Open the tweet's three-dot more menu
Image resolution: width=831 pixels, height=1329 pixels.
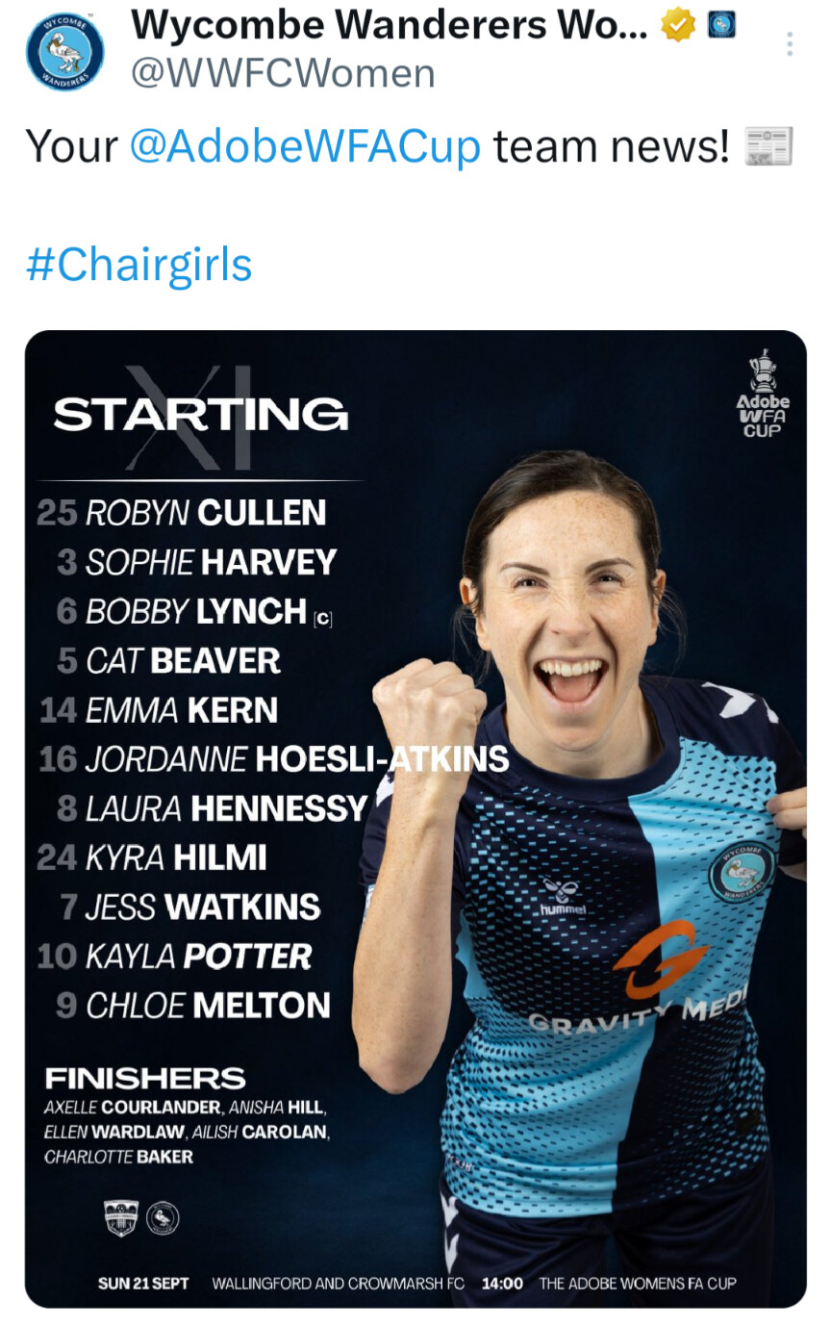tap(790, 44)
